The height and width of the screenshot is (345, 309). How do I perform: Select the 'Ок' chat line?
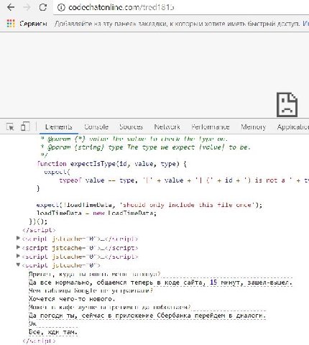click(x=32, y=323)
